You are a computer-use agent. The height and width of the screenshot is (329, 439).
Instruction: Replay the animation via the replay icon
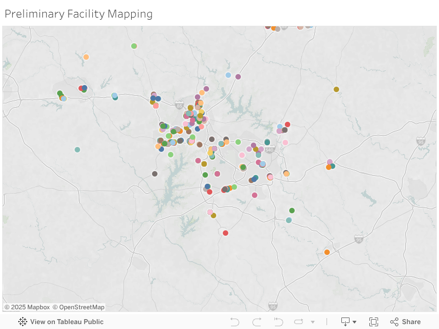pos(298,321)
